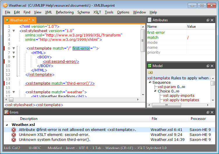Collapse the Choice node in Model tree

pos(156,91)
